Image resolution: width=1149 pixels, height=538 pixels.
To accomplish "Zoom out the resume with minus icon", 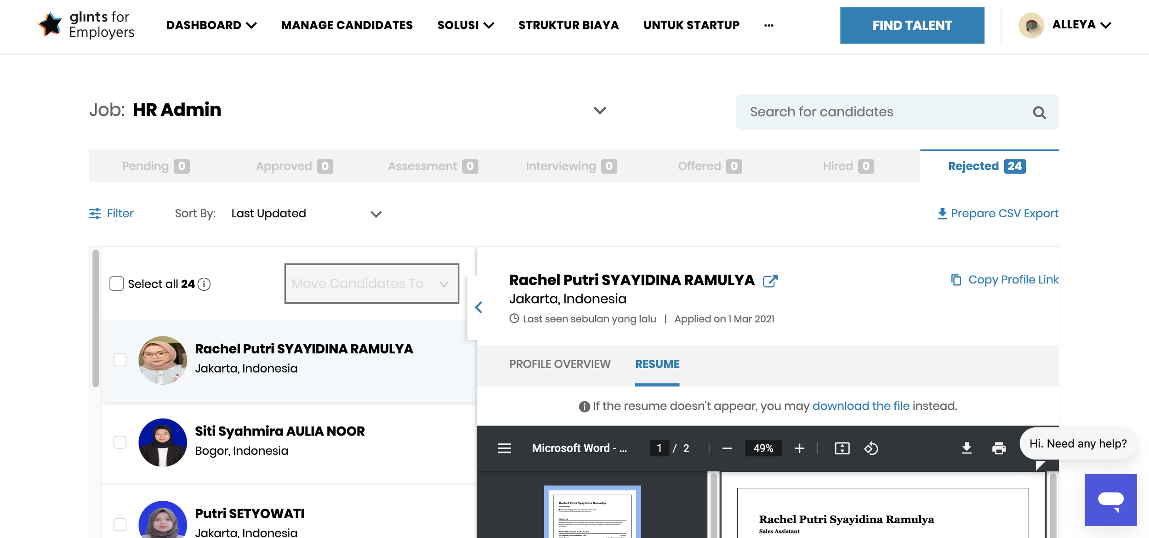I will tap(727, 448).
